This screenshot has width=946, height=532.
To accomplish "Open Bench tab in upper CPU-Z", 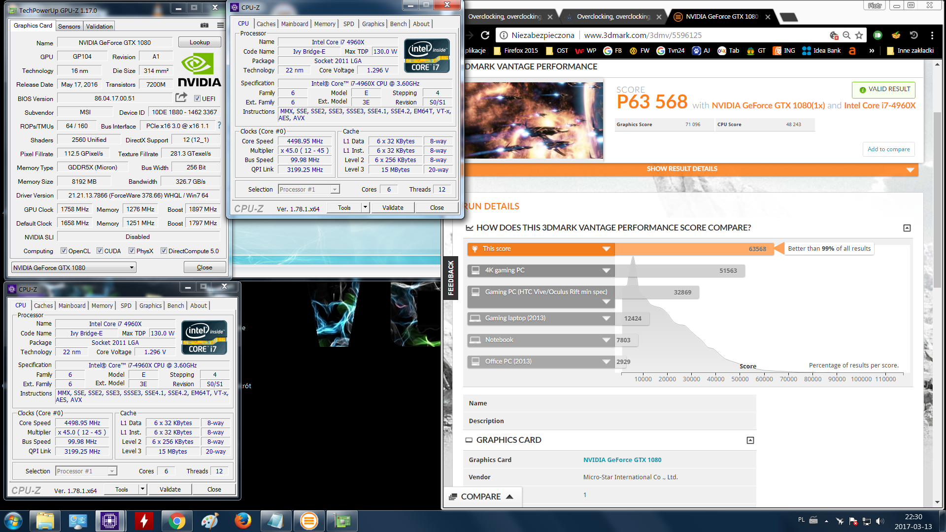I will 398,24.
